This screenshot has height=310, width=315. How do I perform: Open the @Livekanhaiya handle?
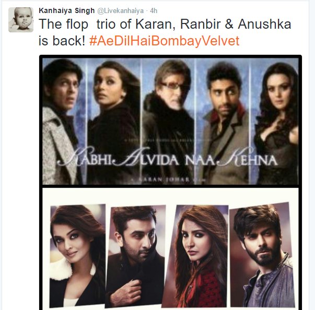pos(121,11)
